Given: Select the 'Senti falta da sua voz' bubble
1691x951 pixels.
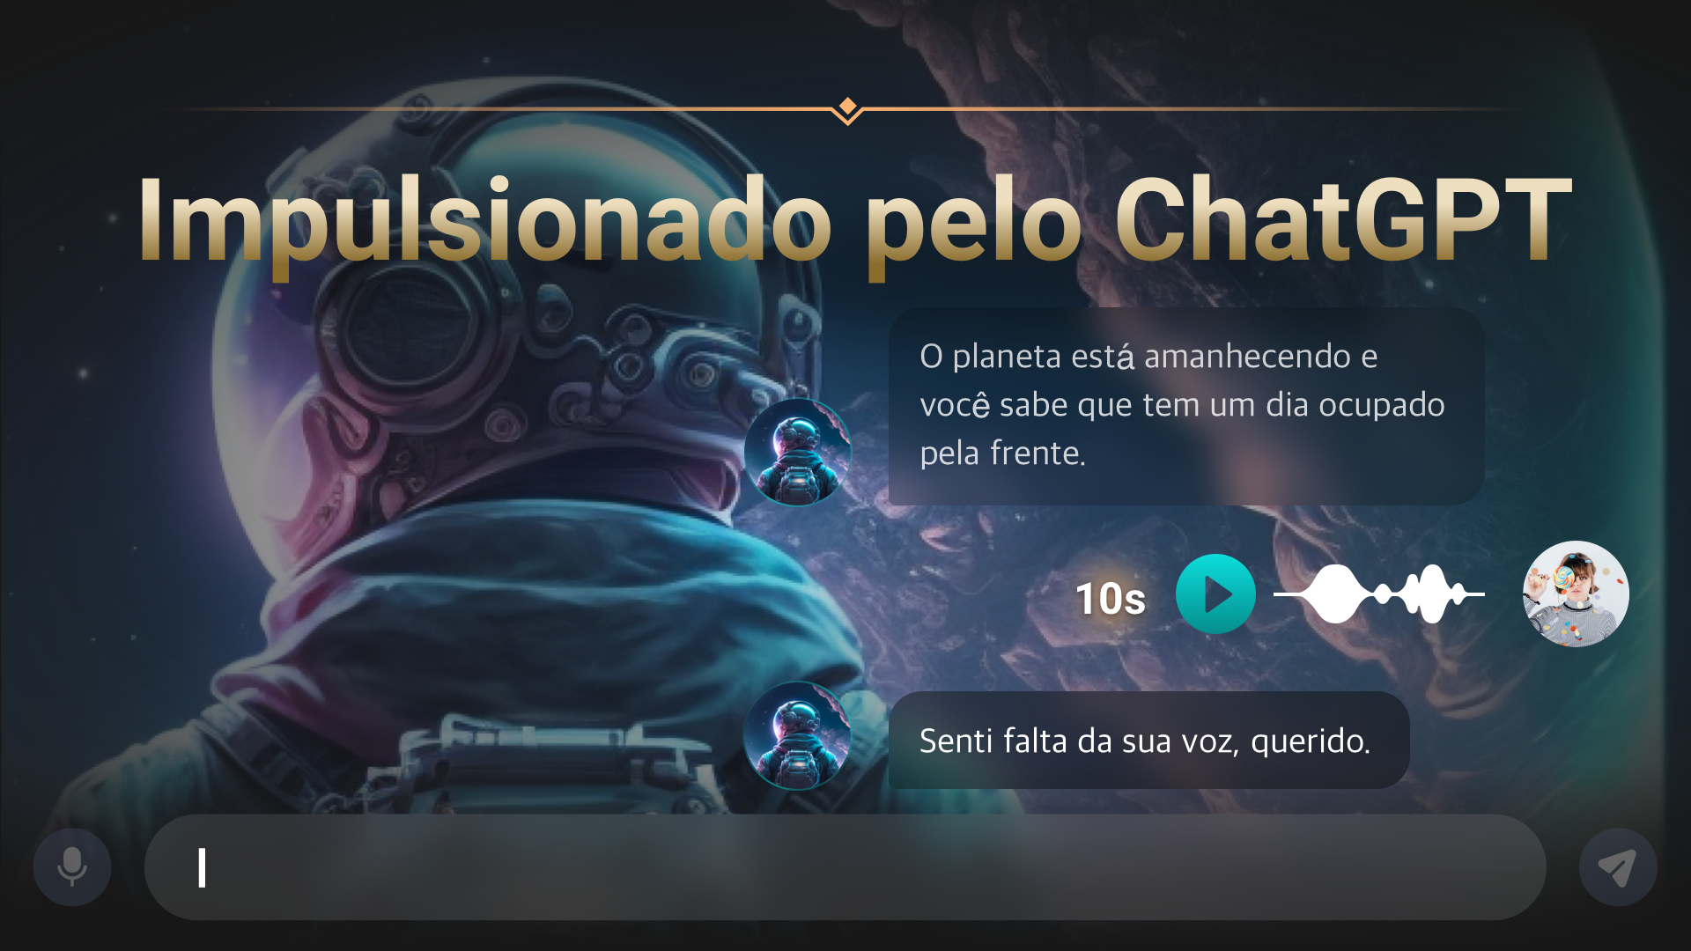Looking at the screenshot, I should coord(1148,741).
